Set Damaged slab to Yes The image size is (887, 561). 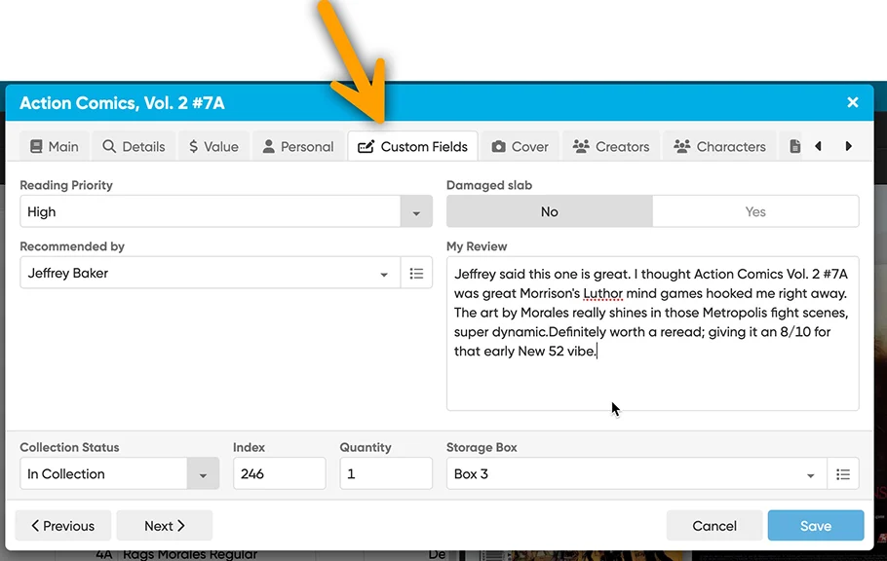tap(755, 211)
